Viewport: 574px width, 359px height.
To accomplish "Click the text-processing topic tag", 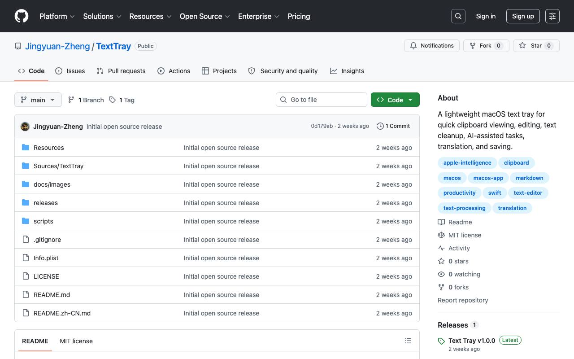I will (x=464, y=208).
